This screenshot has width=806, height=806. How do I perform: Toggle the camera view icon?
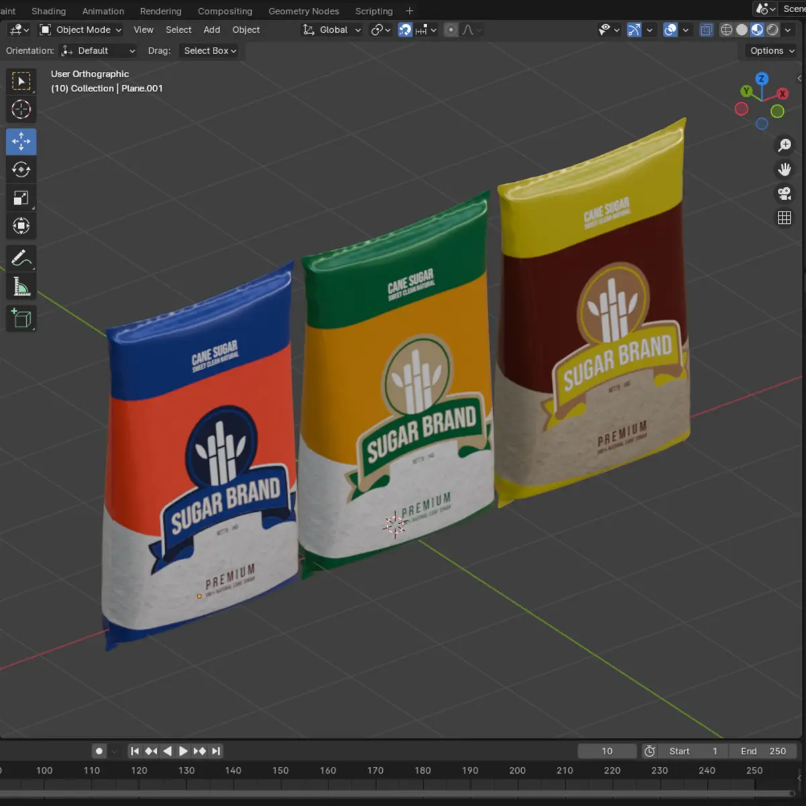pyautogui.click(x=785, y=193)
